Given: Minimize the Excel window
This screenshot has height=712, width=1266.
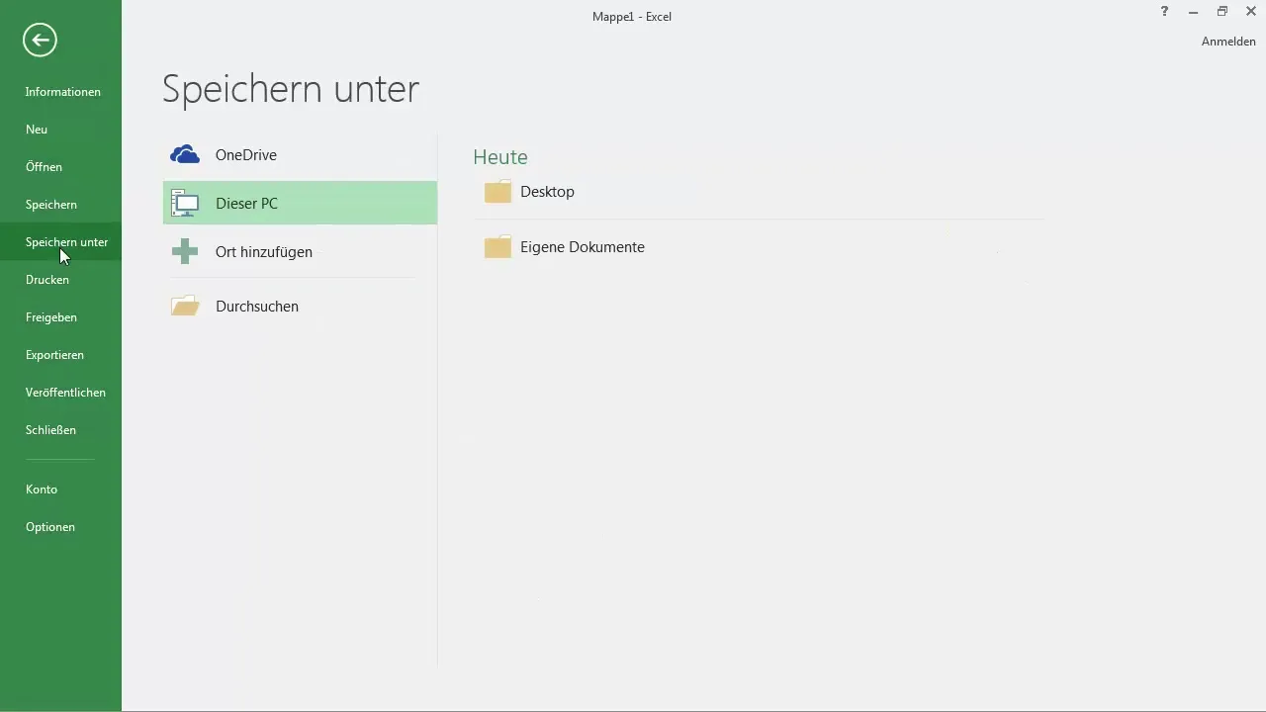Looking at the screenshot, I should 1193,12.
